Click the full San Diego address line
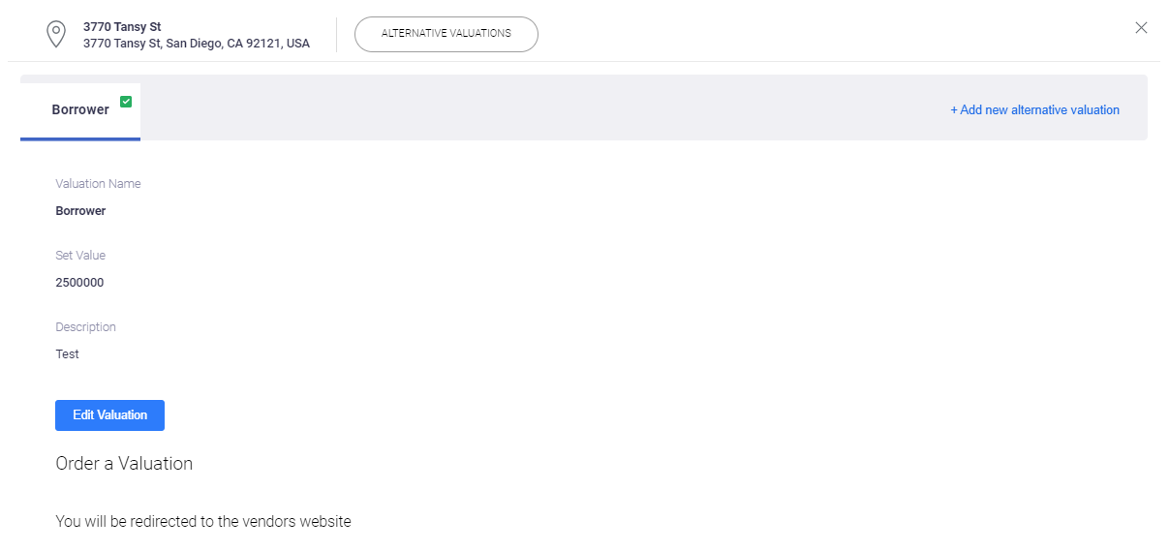The width and height of the screenshot is (1169, 551). [x=197, y=44]
